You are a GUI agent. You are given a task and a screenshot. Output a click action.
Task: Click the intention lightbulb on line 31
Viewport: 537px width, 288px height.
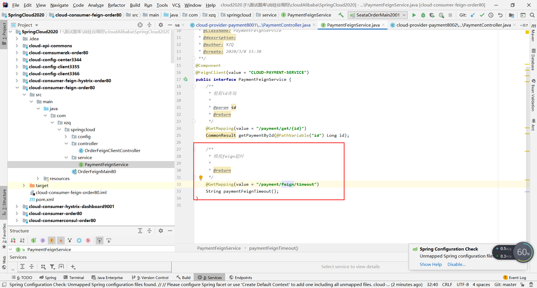tap(201, 177)
